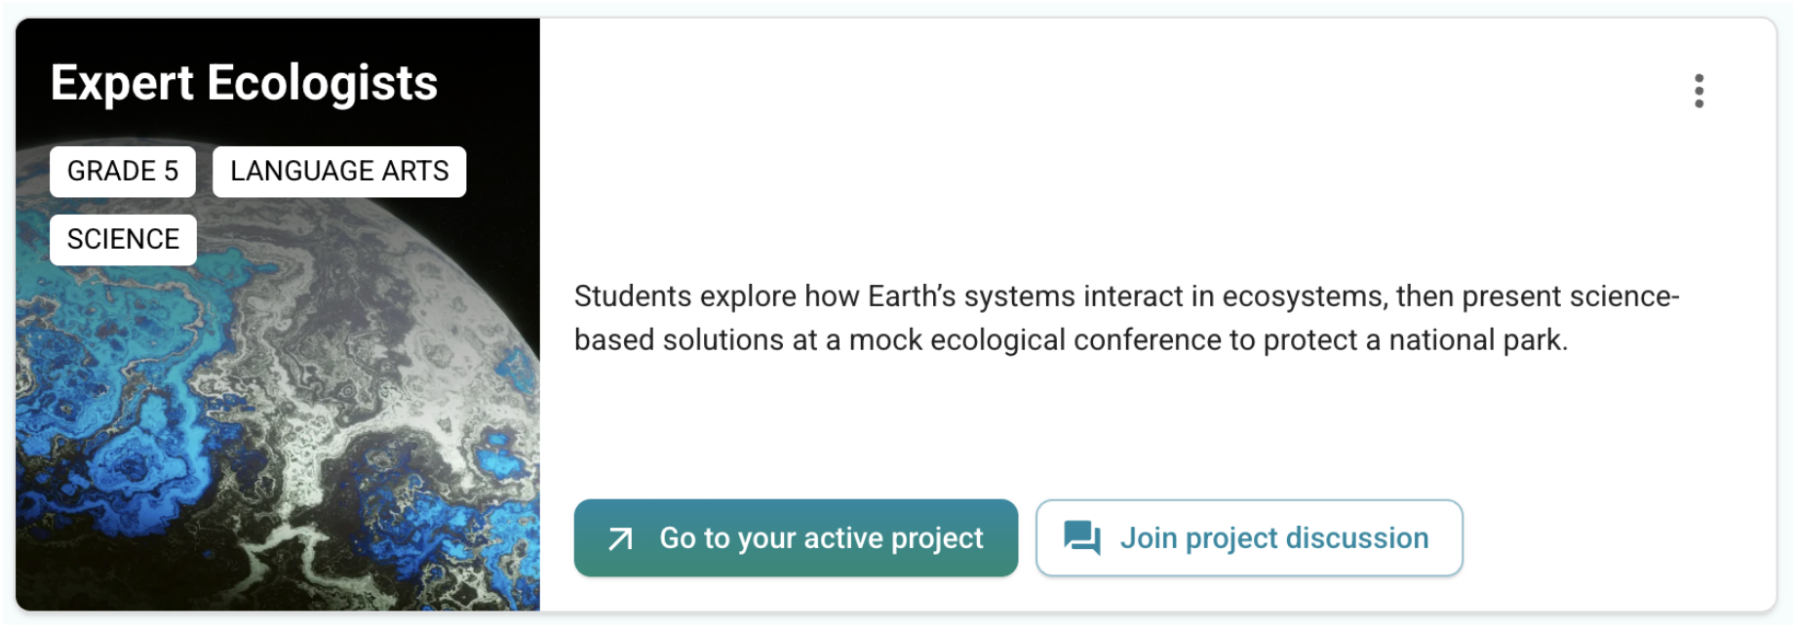Go to your active project
The width and height of the screenshot is (1796, 632).
[x=796, y=538]
